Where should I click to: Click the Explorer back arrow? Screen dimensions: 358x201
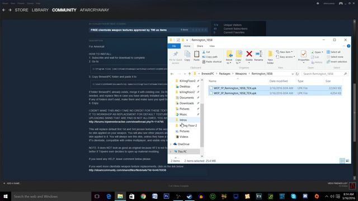click(x=172, y=74)
